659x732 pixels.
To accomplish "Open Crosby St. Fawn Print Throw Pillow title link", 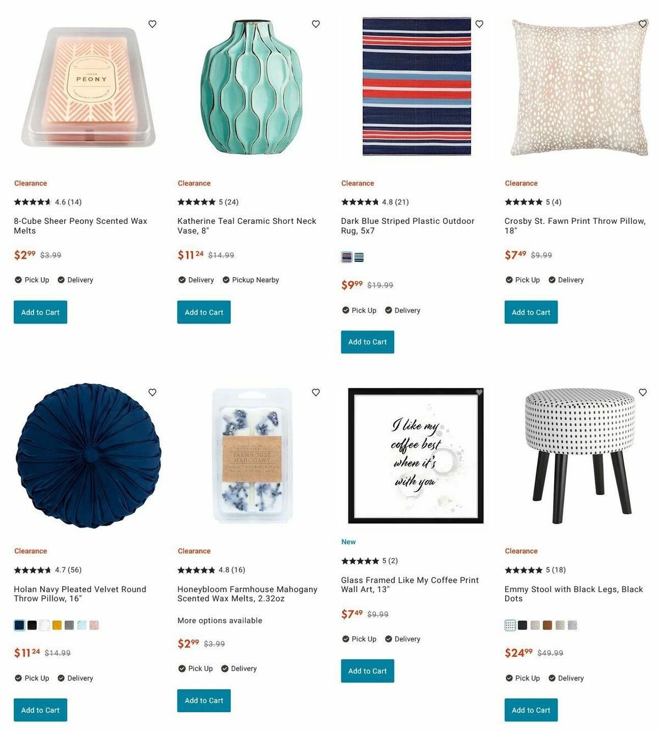I will point(575,226).
